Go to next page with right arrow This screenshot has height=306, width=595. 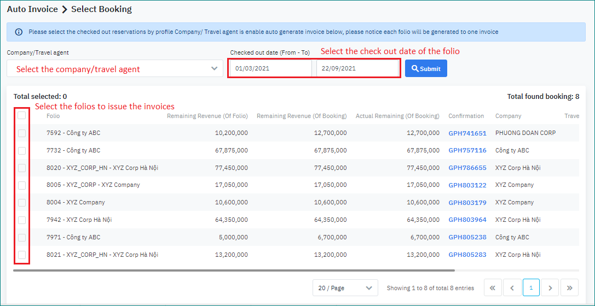[550, 288]
